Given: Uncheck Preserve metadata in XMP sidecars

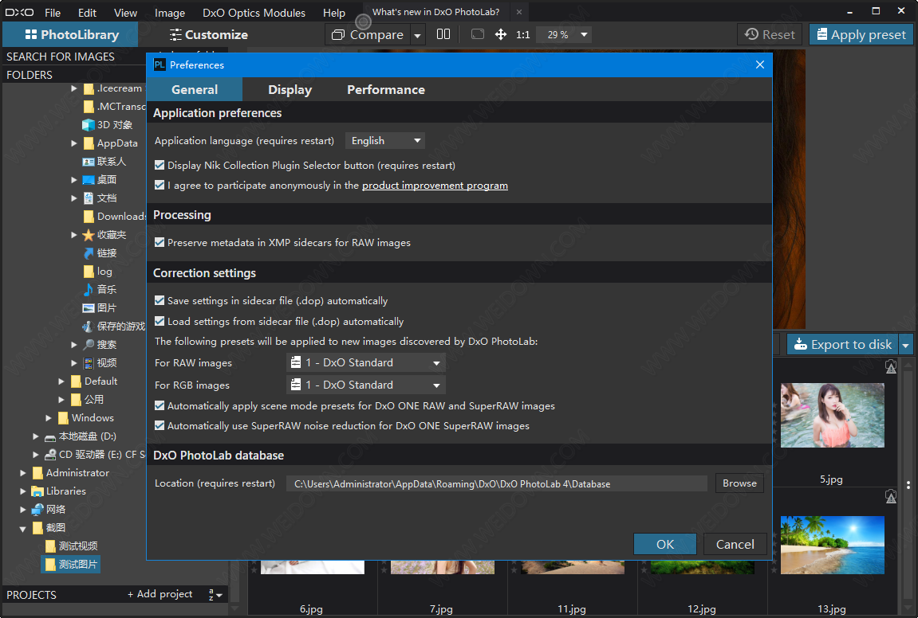Looking at the screenshot, I should [x=160, y=243].
